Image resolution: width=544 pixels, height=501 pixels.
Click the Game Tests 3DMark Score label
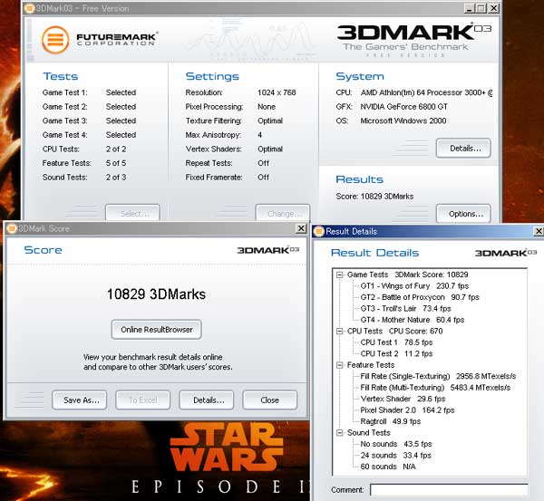408,275
